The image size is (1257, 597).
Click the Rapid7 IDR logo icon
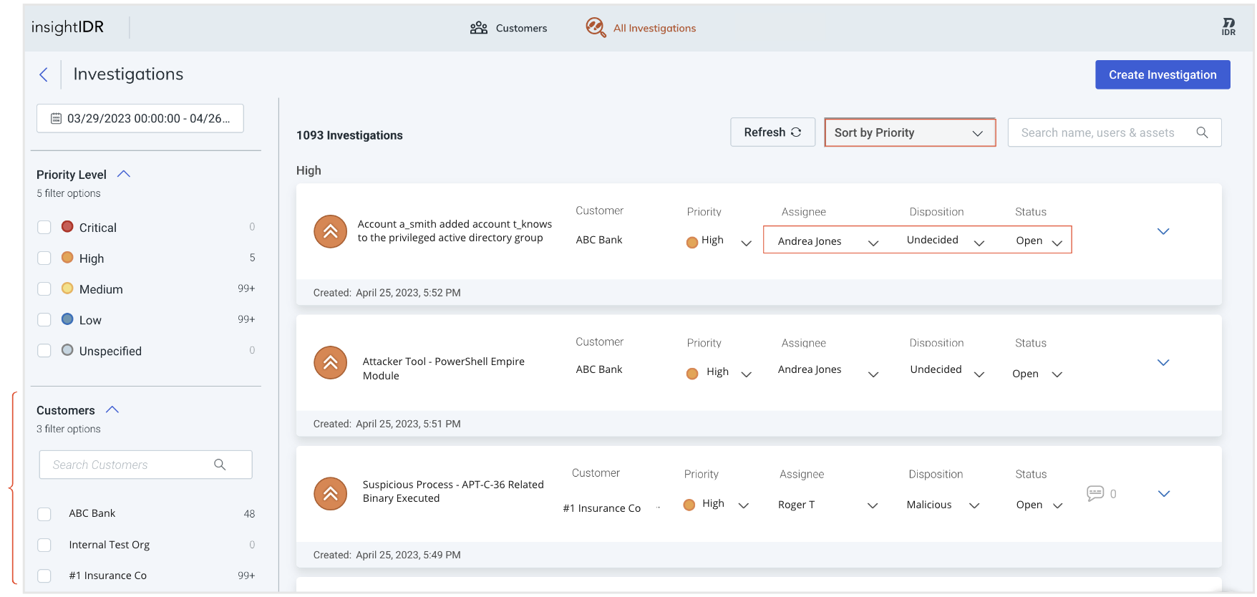pos(1228,27)
